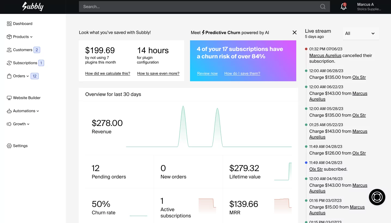
Task: Open the Live stream All filter dropdown
Action: [361, 34]
